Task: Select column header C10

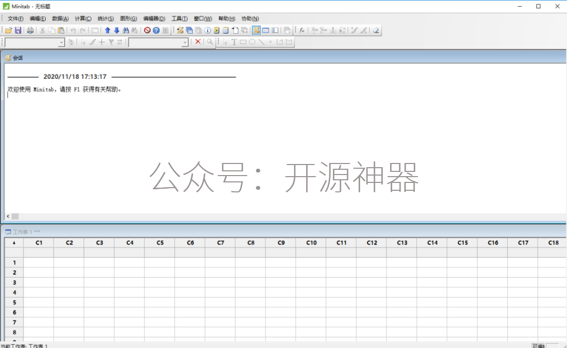Action: click(x=311, y=243)
